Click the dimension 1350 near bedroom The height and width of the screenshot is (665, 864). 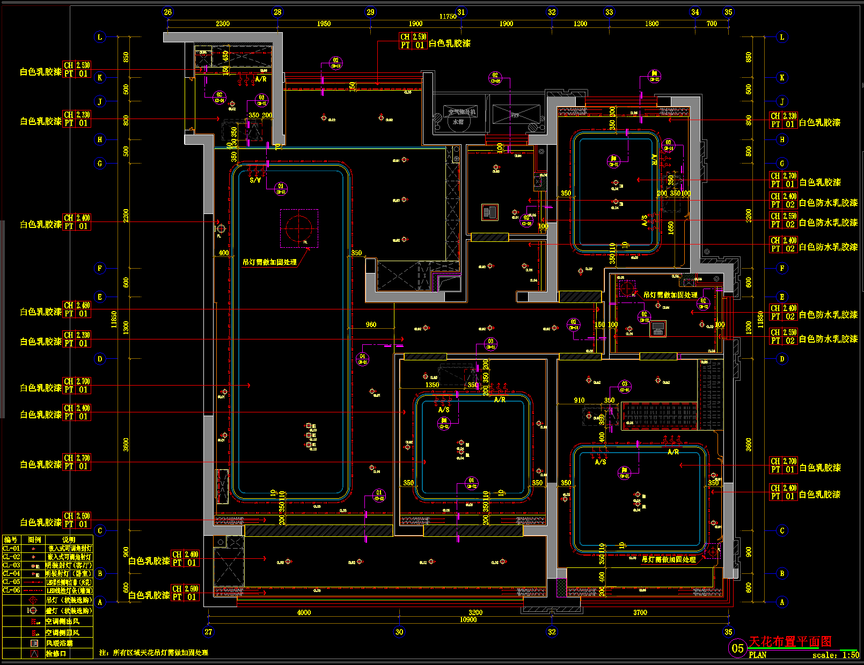click(x=432, y=385)
